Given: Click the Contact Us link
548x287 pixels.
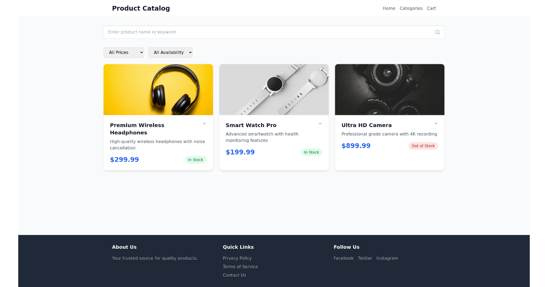Looking at the screenshot, I should click(x=234, y=275).
